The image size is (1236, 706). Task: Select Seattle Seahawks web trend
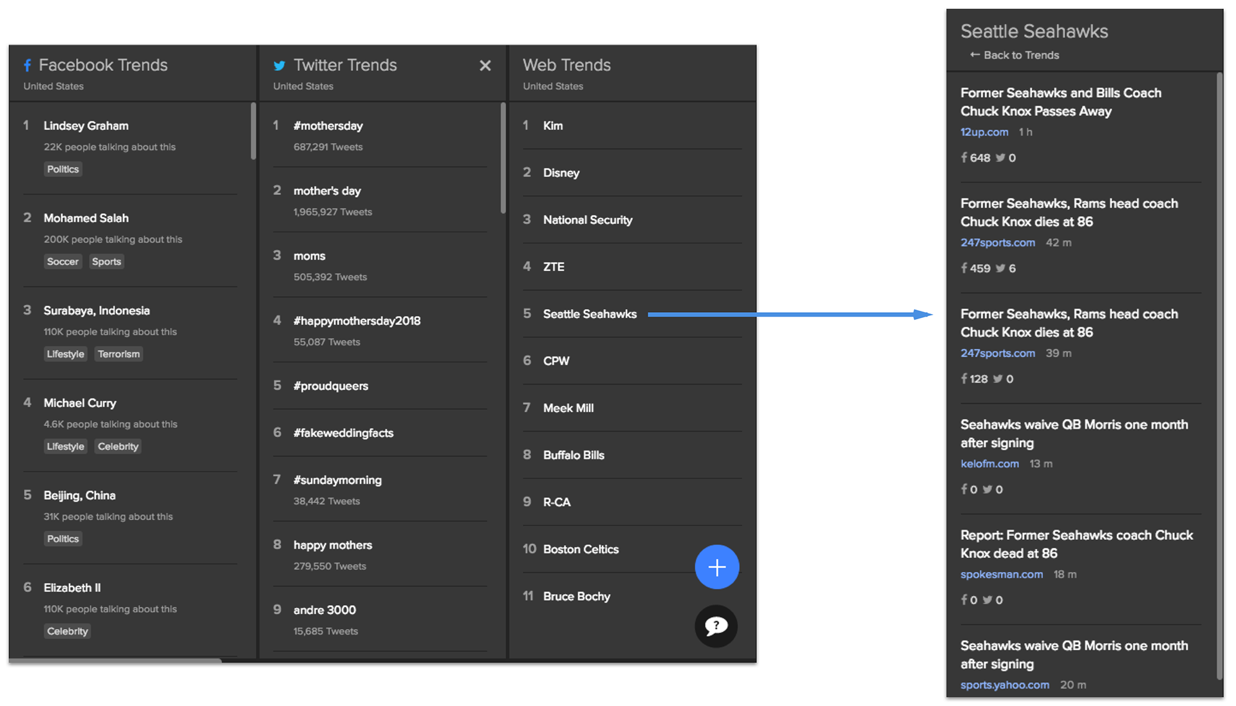point(590,313)
